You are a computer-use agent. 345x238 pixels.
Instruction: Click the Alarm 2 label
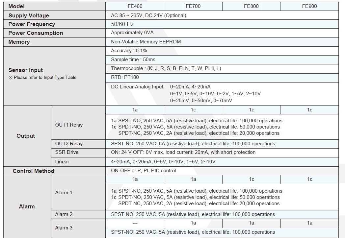(64, 214)
